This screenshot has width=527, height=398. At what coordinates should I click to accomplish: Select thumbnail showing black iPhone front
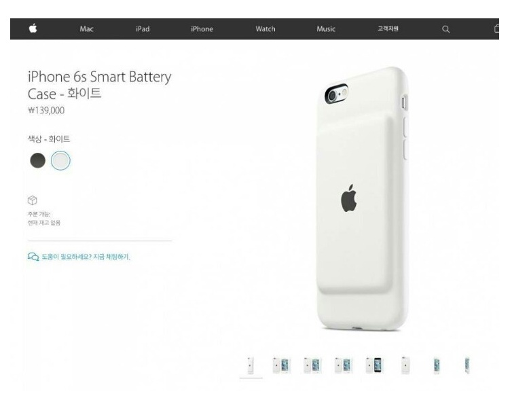pos(374,365)
